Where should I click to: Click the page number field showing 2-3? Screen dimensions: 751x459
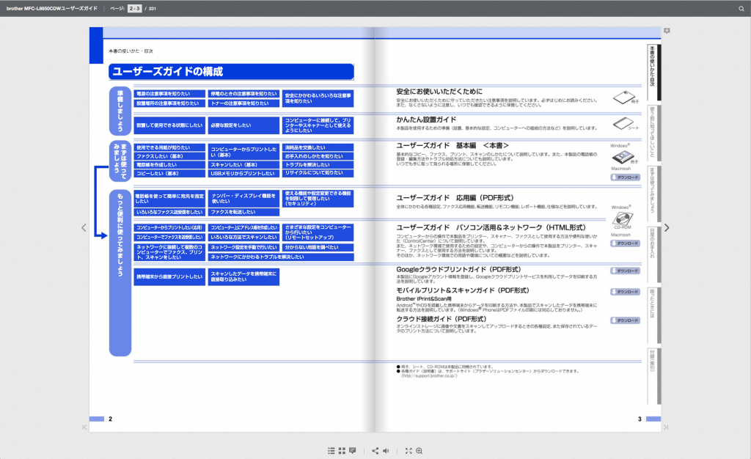[135, 9]
